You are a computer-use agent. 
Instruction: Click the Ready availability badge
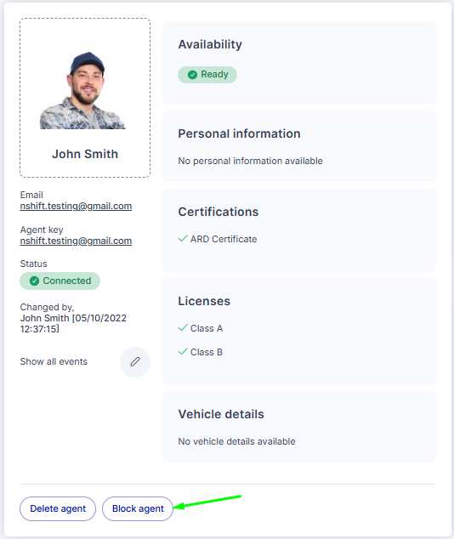point(207,75)
